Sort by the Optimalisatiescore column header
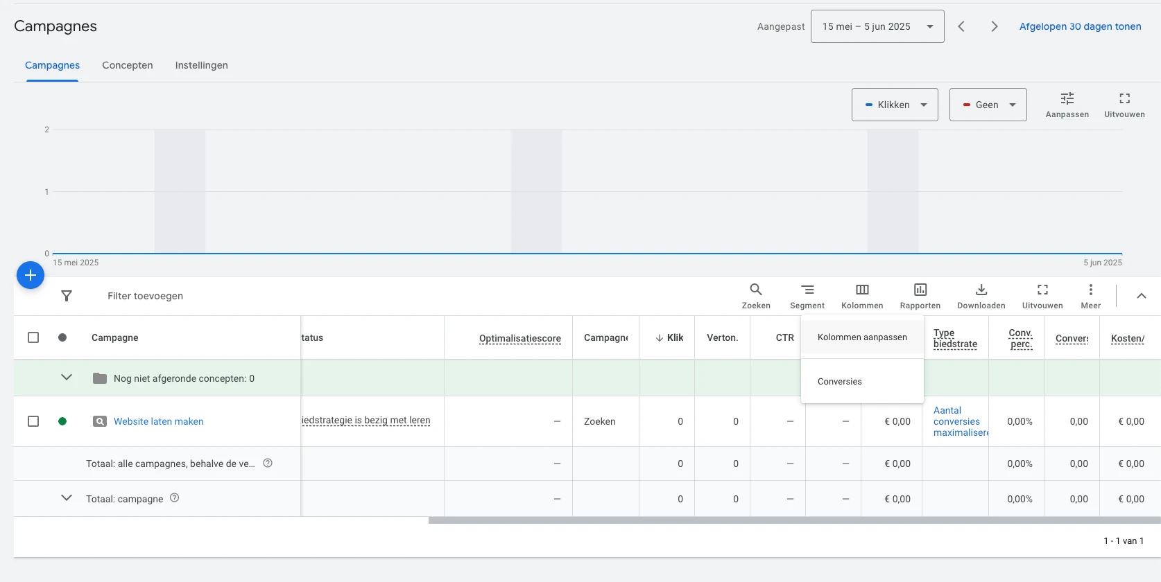 (x=520, y=338)
